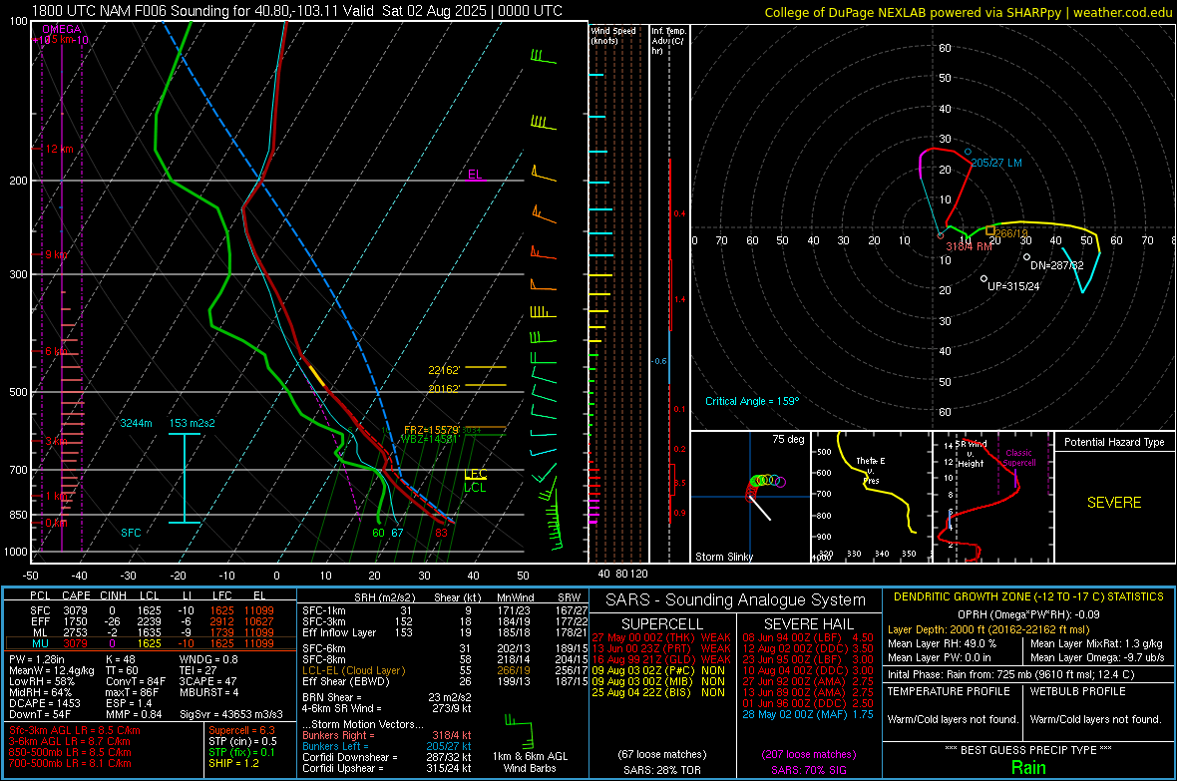
Task: Click the SFC-1km SRH row
Action: 445,610
